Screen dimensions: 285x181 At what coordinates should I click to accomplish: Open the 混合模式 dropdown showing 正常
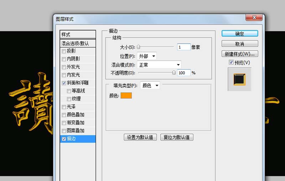coord(159,65)
